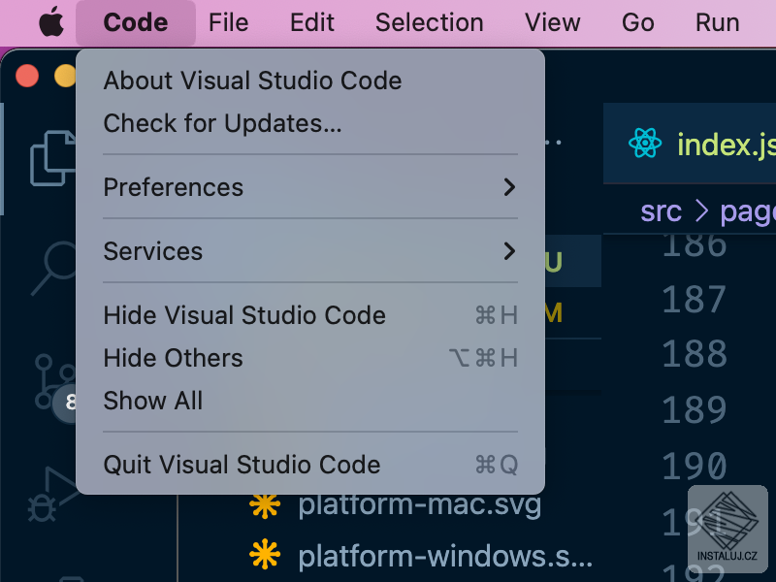Open Run and Debug view

coord(52,494)
